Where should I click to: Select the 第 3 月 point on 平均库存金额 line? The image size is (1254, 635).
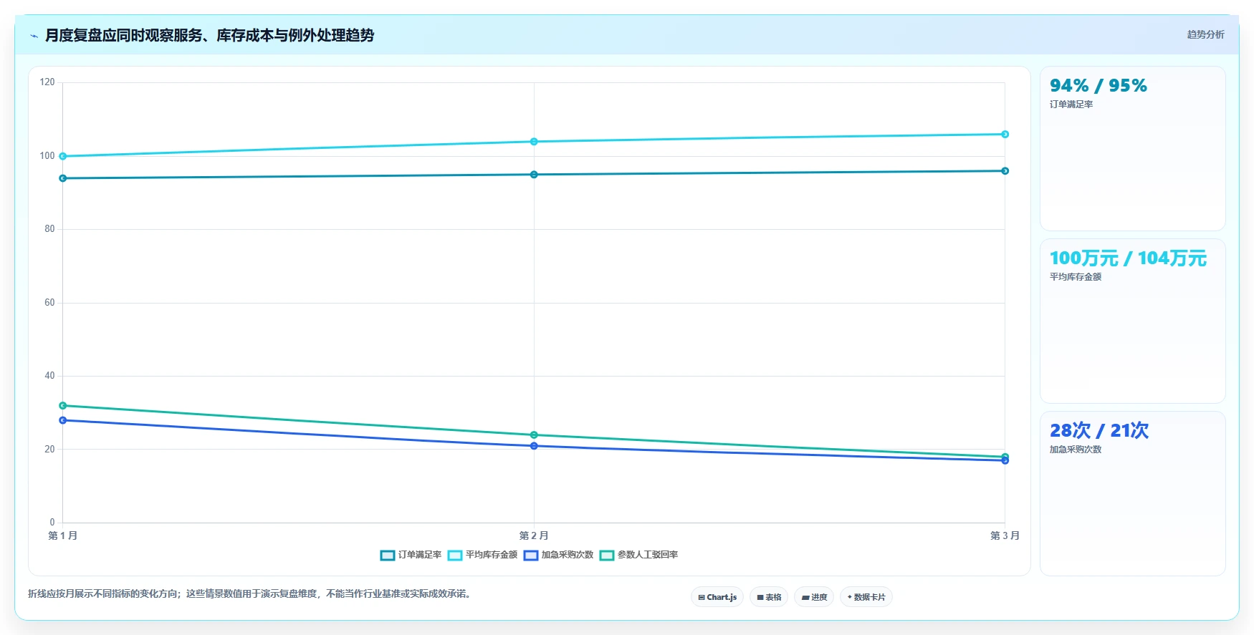point(1005,134)
